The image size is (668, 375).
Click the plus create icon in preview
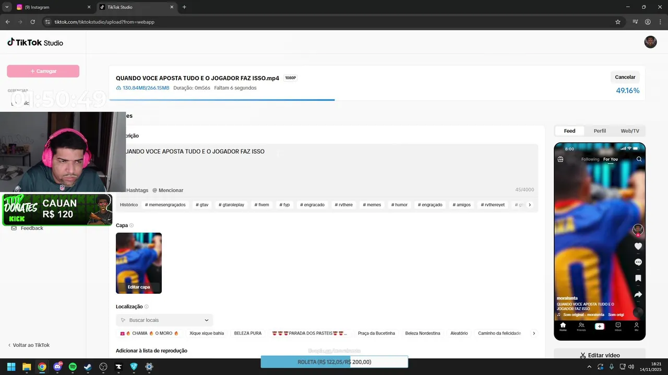tap(600, 326)
